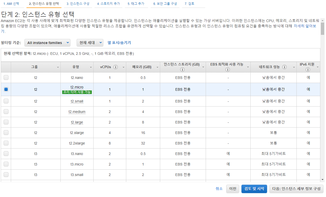Click memory value 32 in t2.2xlarge row

pos(143,143)
